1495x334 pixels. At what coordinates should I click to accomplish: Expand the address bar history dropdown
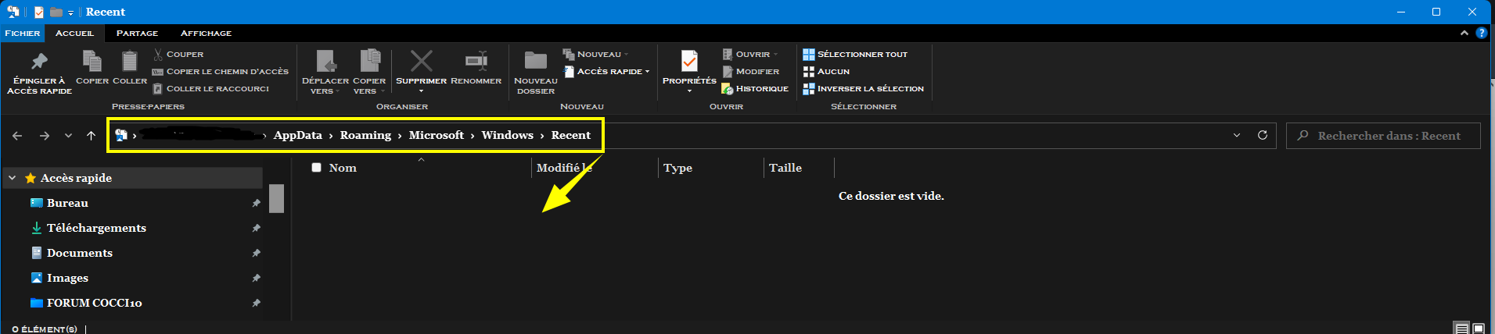[x=1236, y=136]
